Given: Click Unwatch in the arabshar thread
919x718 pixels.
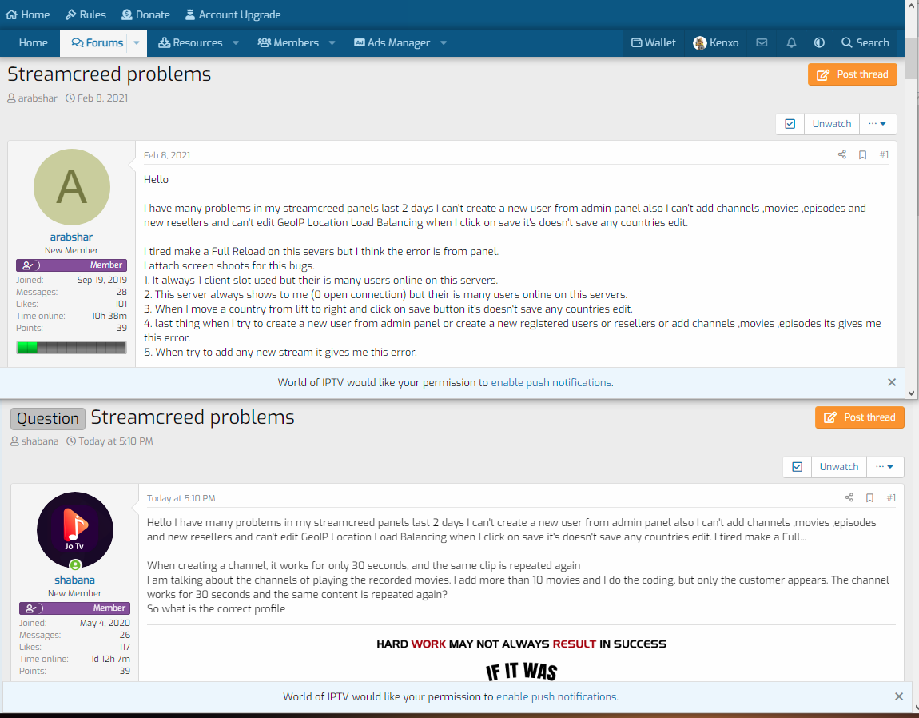Looking at the screenshot, I should click(x=832, y=124).
